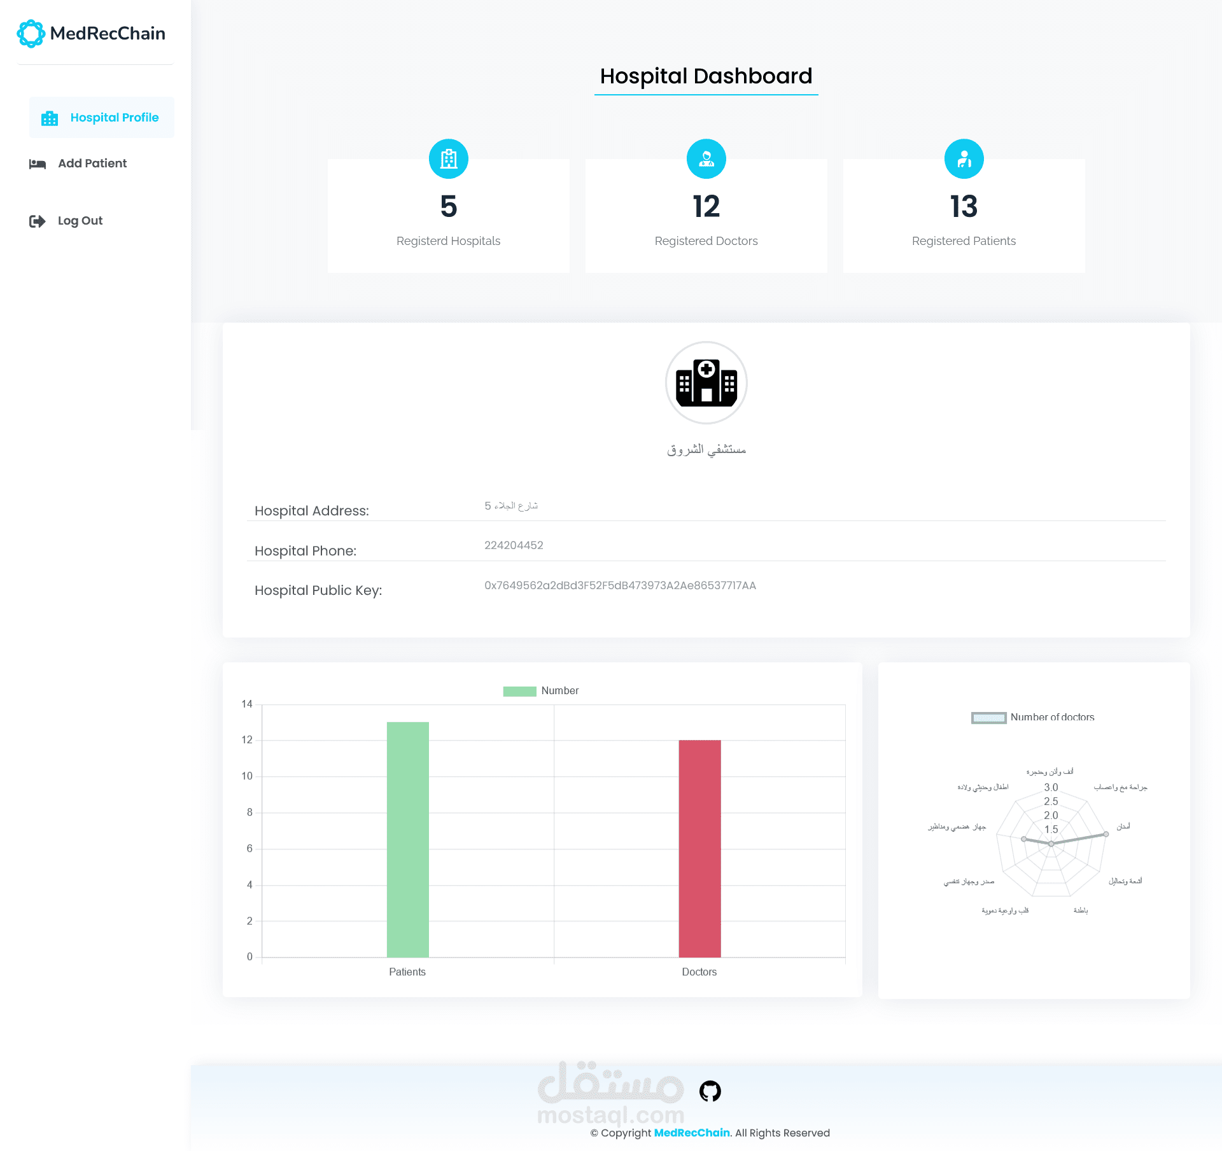This screenshot has width=1222, height=1151.
Task: Toggle the green Number legend swatch
Action: pos(519,692)
